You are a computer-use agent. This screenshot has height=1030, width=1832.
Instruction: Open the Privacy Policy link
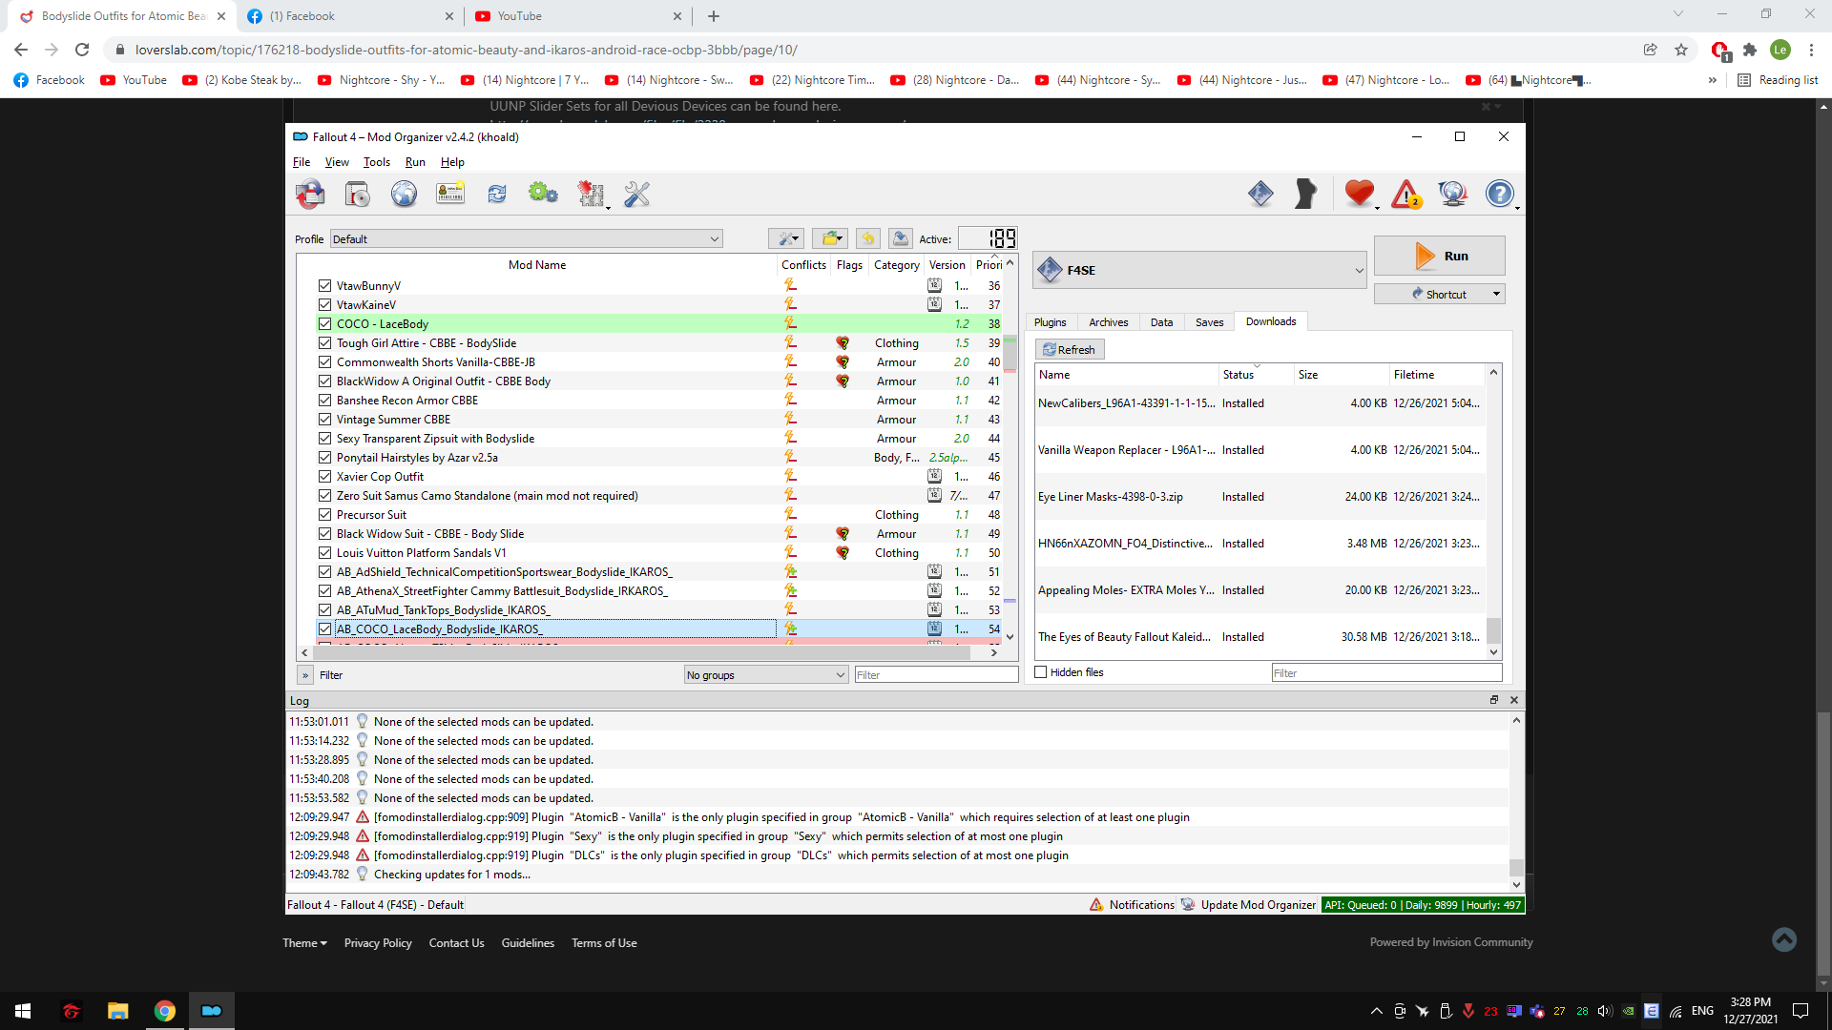(x=378, y=943)
